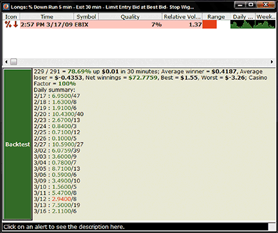Click the 2/25 daily summary line
Screen dimensions: 278x233
coord(57,132)
